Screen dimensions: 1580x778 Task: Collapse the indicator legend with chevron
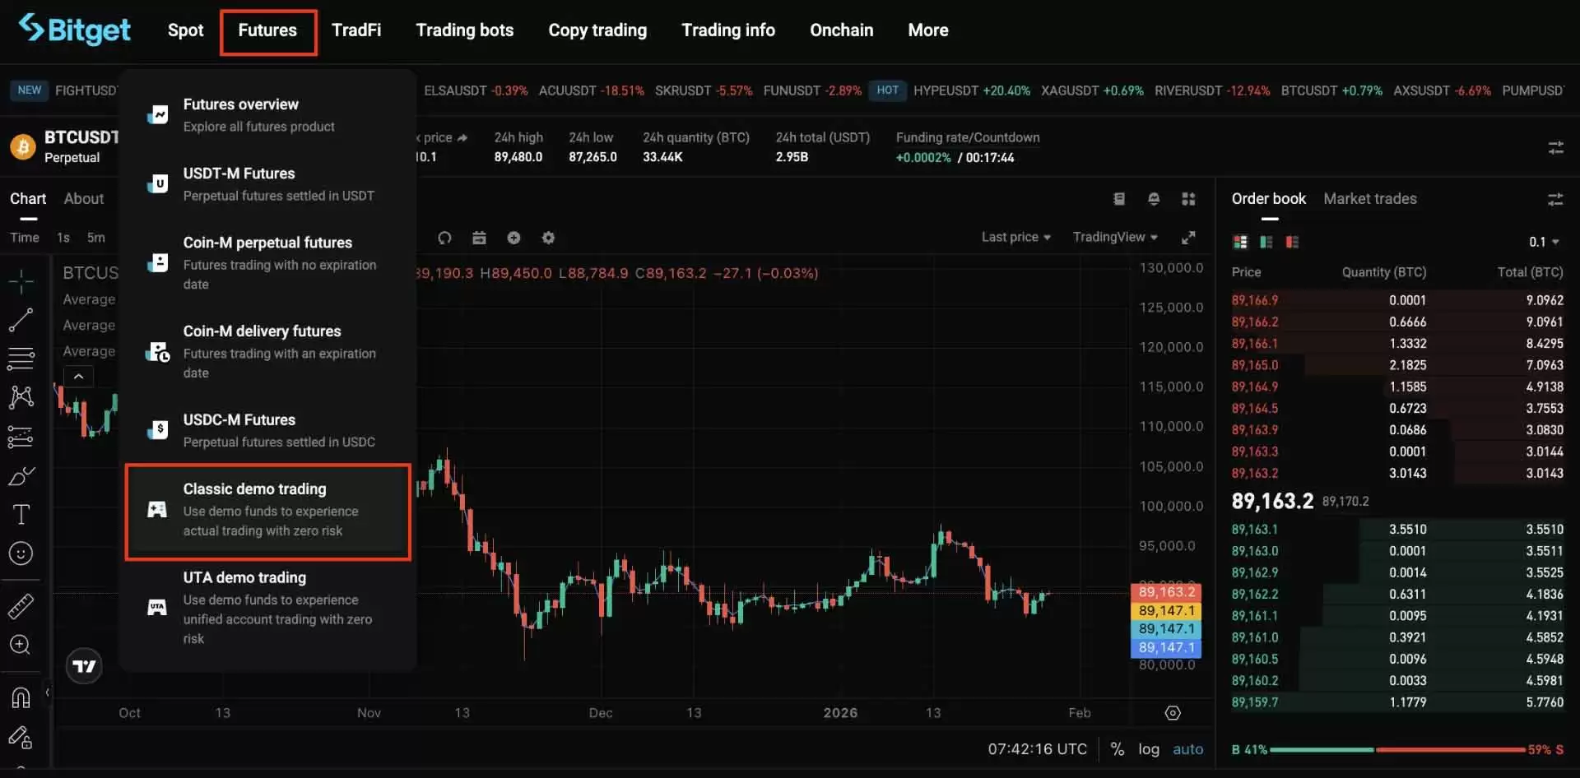click(x=78, y=377)
